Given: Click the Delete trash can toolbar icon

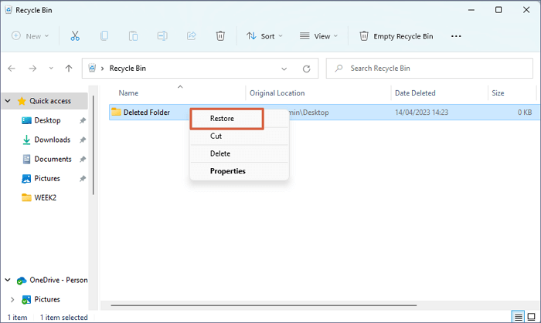Looking at the screenshot, I should [220, 36].
